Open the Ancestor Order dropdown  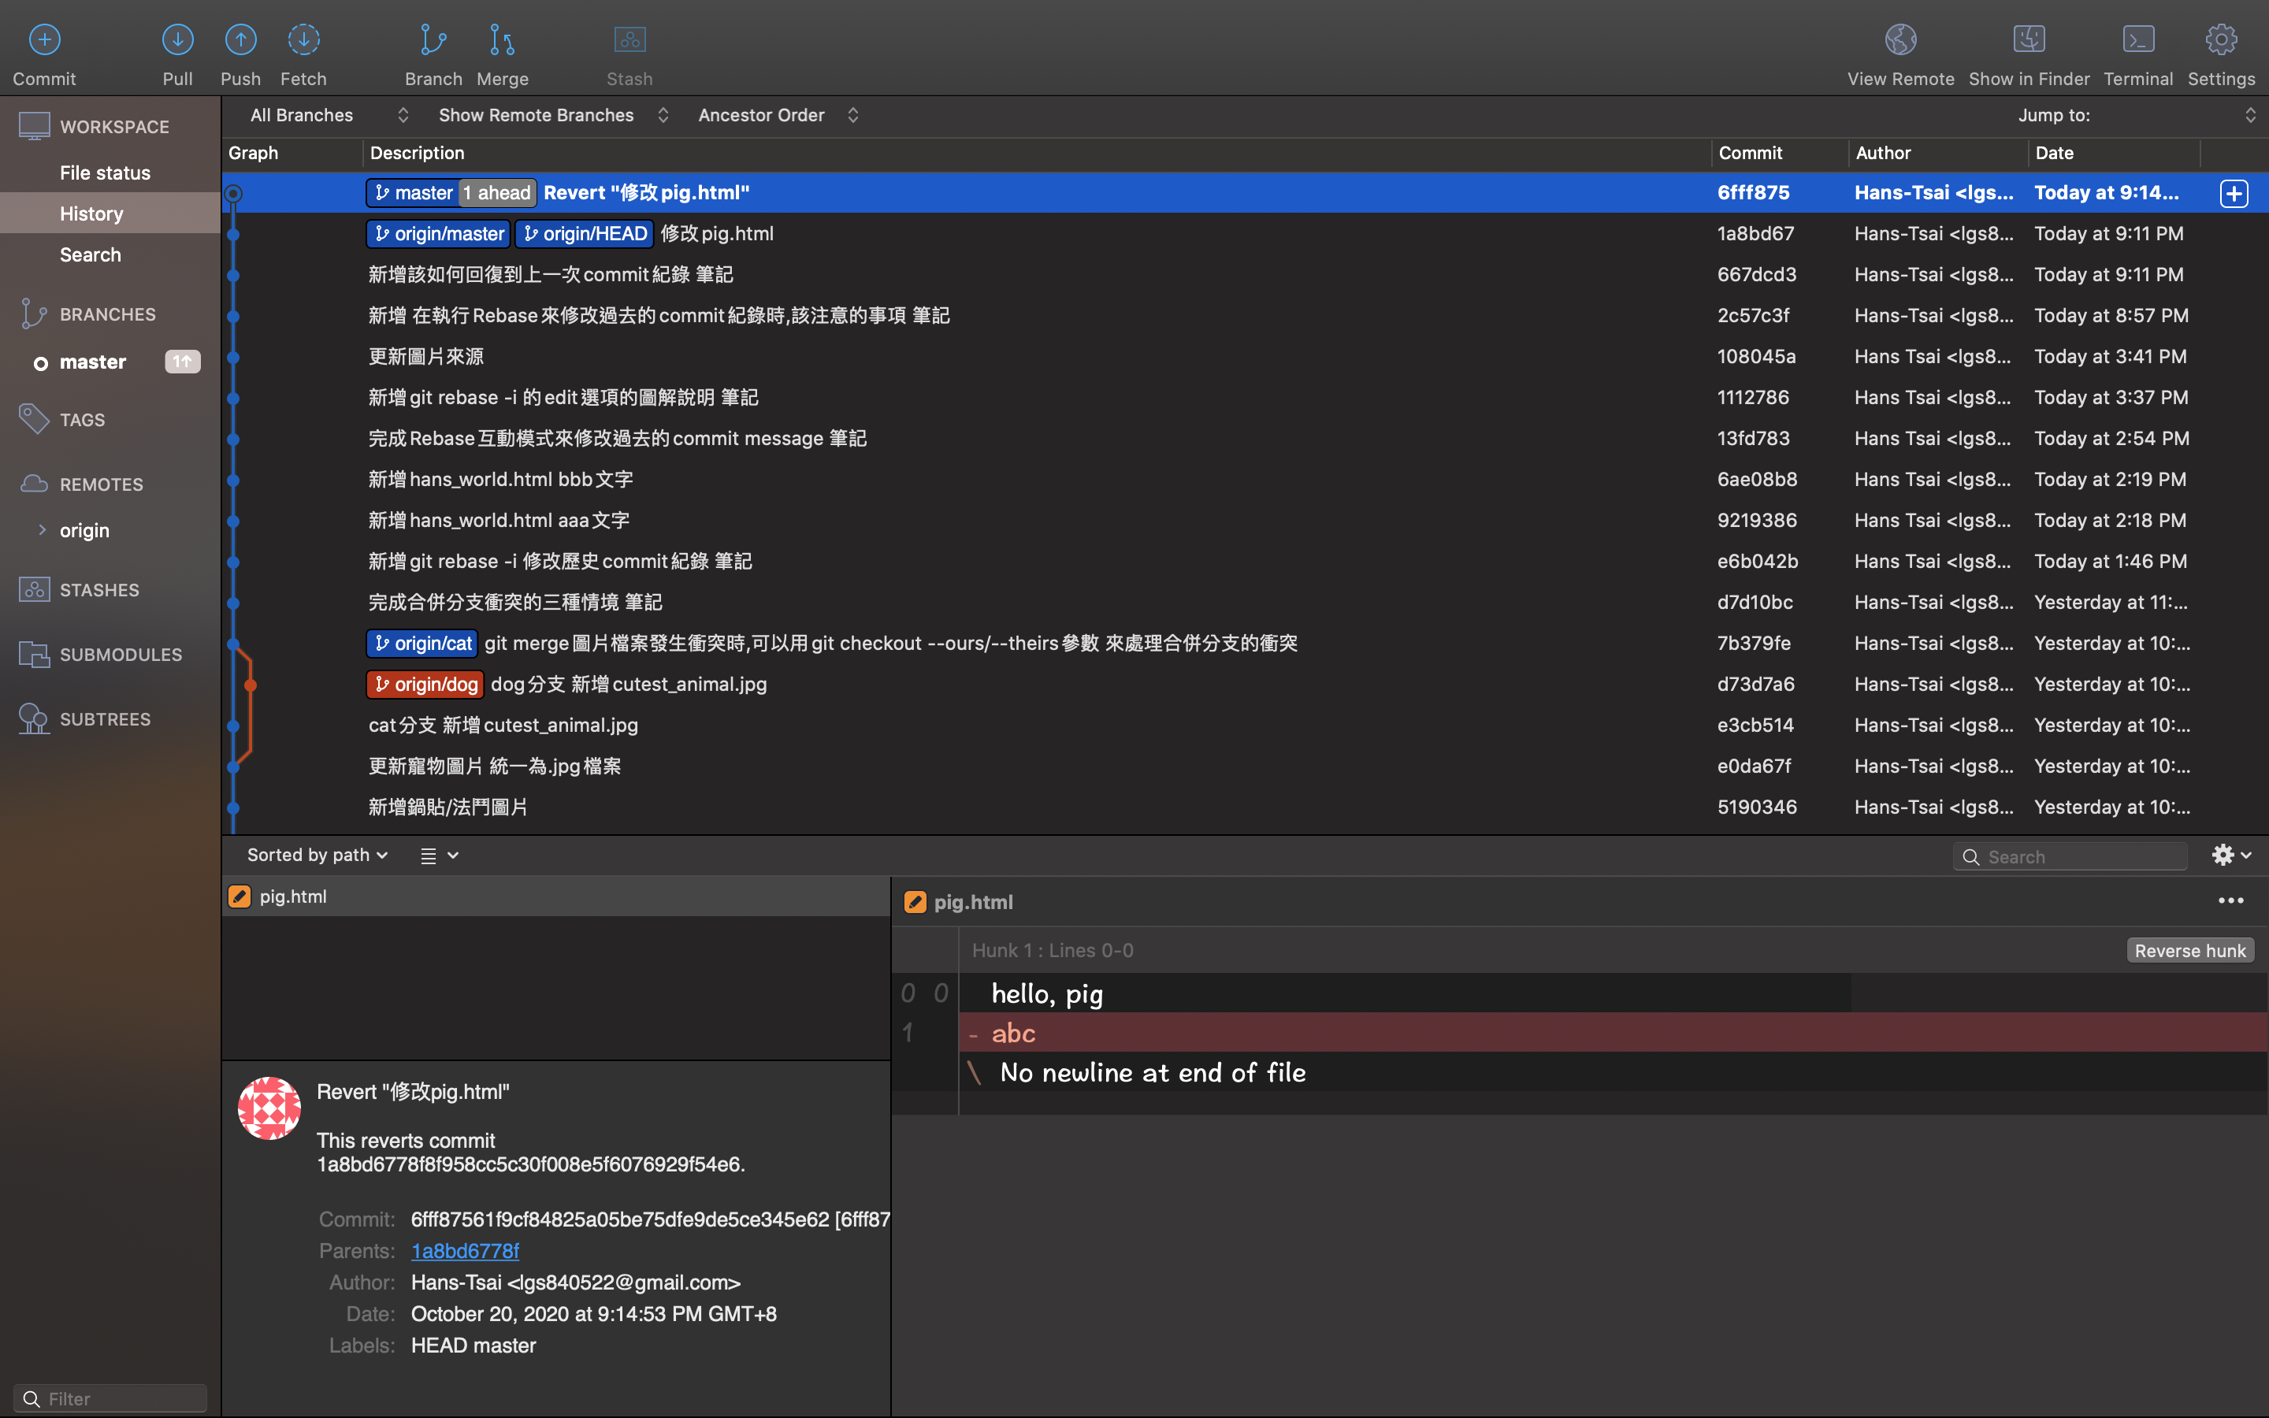click(778, 115)
